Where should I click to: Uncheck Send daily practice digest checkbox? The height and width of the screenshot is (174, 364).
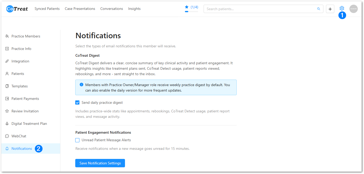coord(77,103)
